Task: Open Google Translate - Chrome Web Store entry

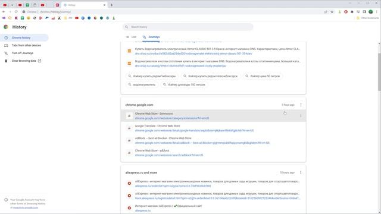Action: [x=213, y=128]
